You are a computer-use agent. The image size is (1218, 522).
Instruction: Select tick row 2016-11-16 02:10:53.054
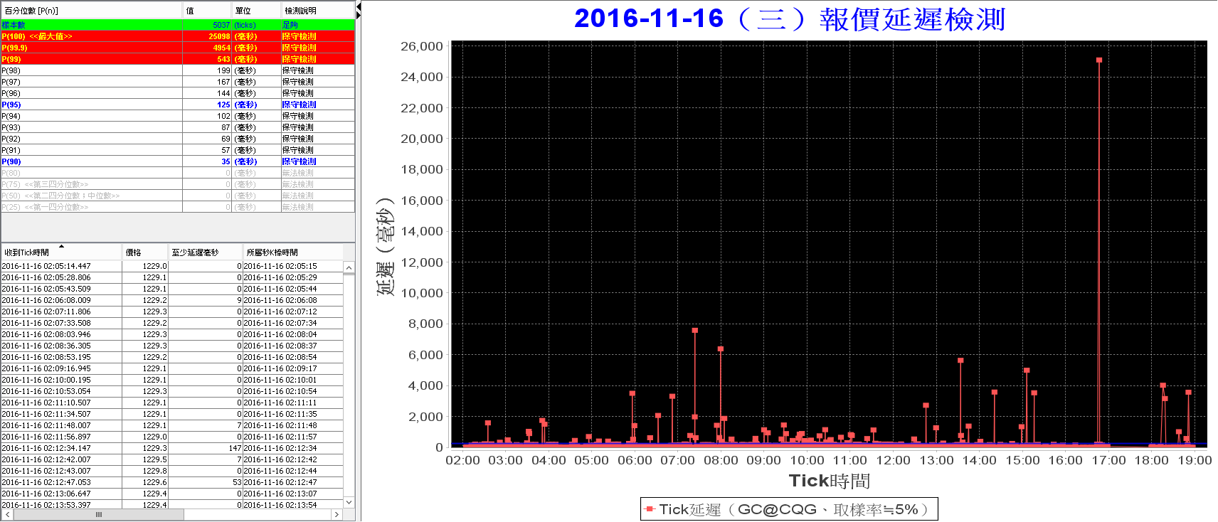(172, 391)
